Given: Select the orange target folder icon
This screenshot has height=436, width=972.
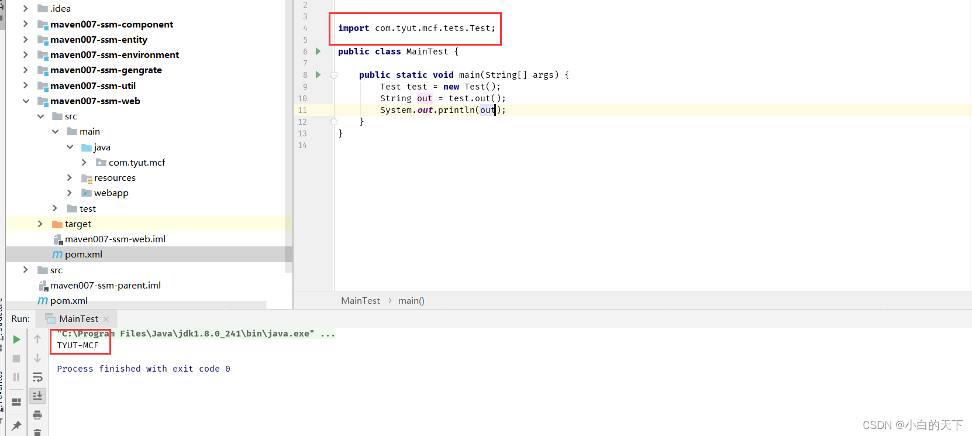Looking at the screenshot, I should click(57, 224).
